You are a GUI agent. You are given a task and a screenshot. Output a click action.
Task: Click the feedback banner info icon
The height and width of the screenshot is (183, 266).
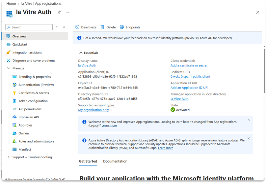click(79, 38)
